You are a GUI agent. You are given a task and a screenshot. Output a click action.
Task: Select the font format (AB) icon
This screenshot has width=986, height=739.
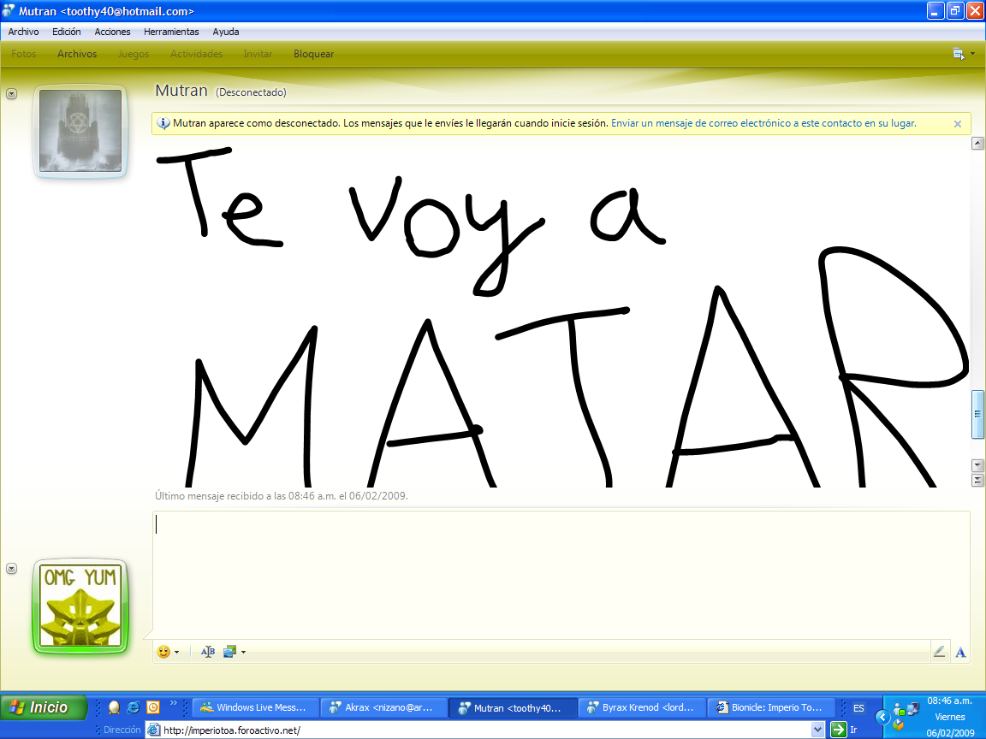(x=207, y=651)
